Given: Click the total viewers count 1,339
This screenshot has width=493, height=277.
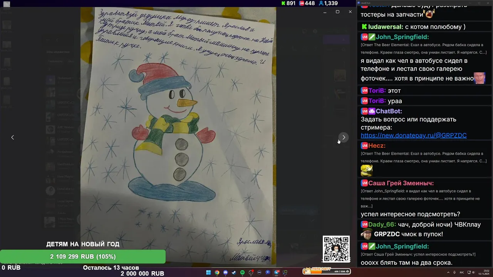Looking at the screenshot, I should coord(328,3).
